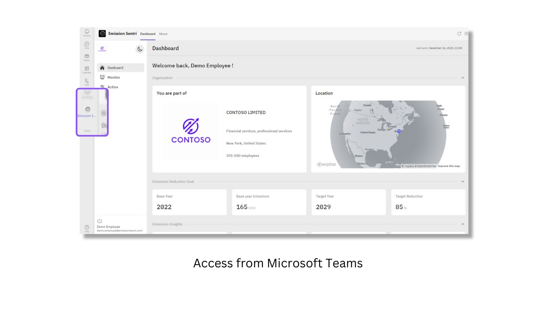Collapse the Emissions Reduction Goal section

point(462,182)
